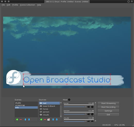Click Sources list scroll down arrow
Image resolution: width=134 pixels, height=127 pixels.
point(61,116)
